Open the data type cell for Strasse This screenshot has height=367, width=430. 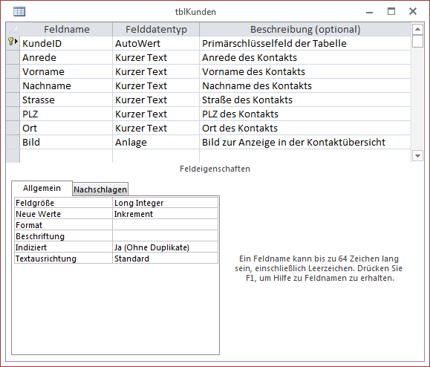(156, 100)
